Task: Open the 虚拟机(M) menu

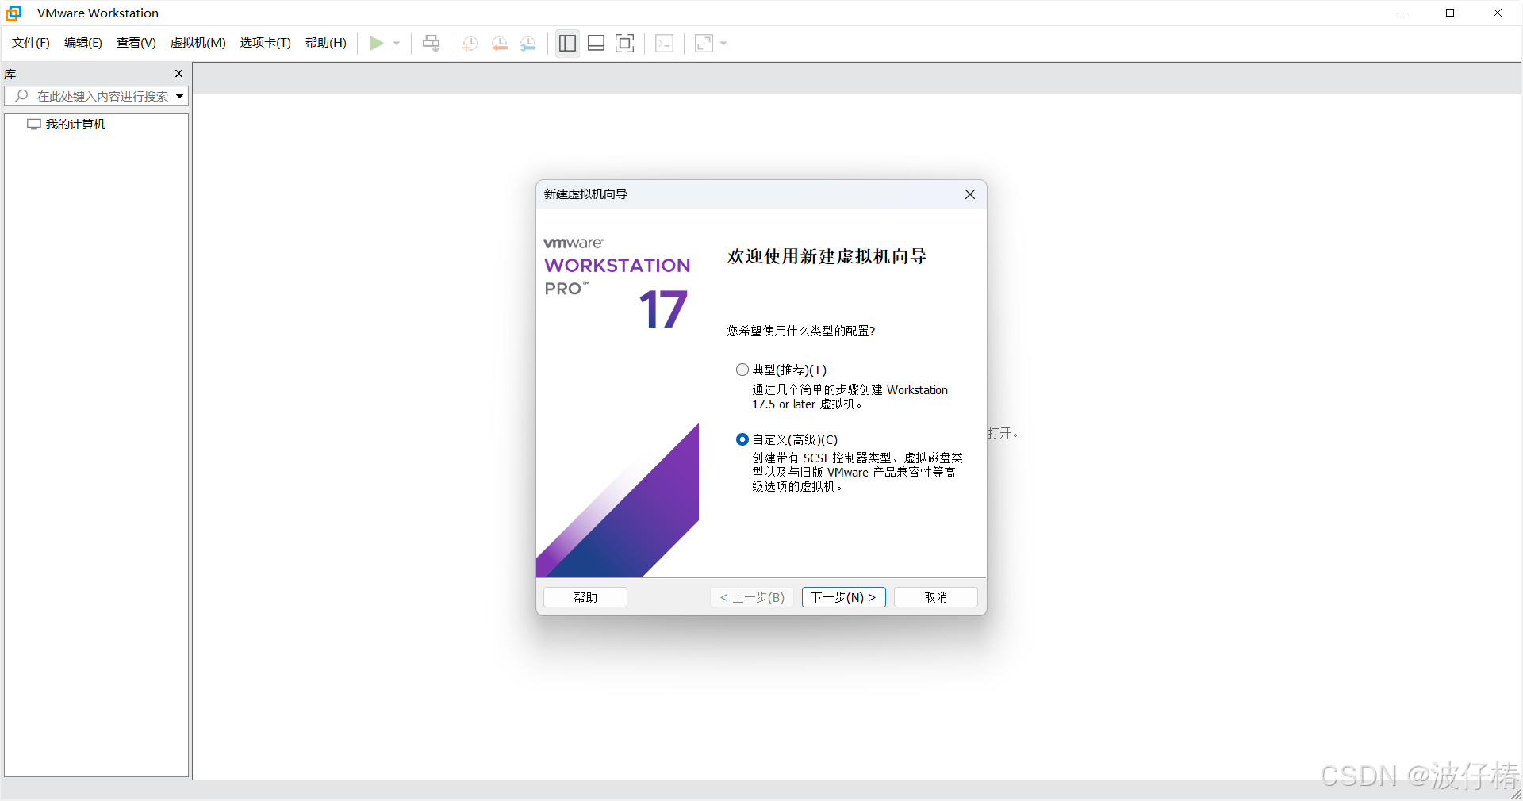Action: click(198, 43)
